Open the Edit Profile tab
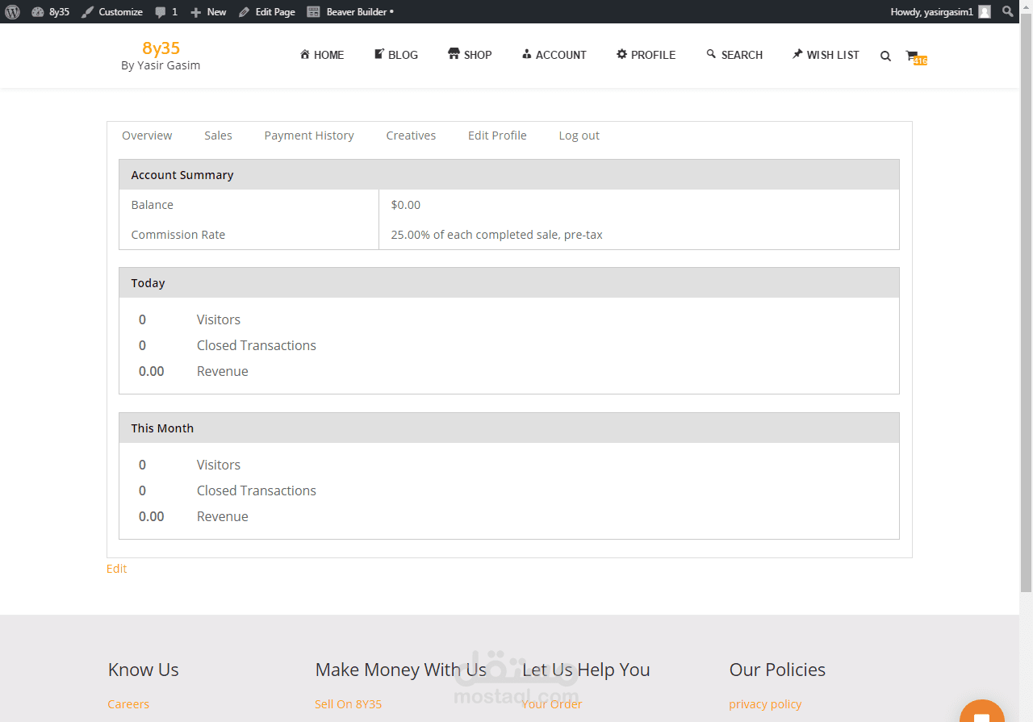This screenshot has height=722, width=1033. [497, 136]
